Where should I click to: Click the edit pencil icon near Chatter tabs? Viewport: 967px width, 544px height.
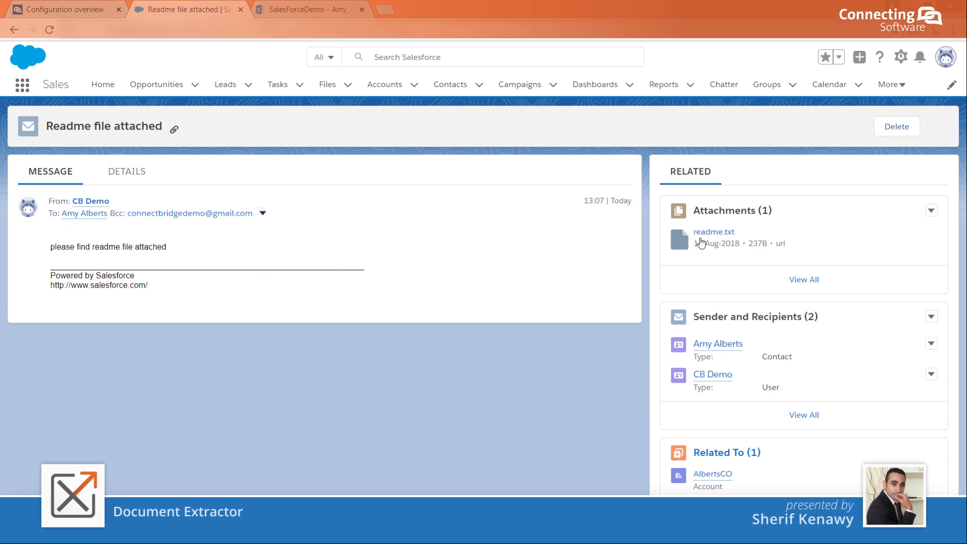952,85
